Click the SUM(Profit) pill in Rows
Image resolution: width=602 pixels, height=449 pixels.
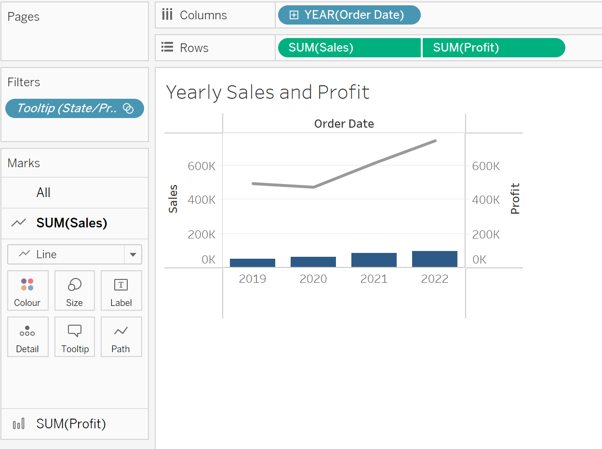click(493, 48)
